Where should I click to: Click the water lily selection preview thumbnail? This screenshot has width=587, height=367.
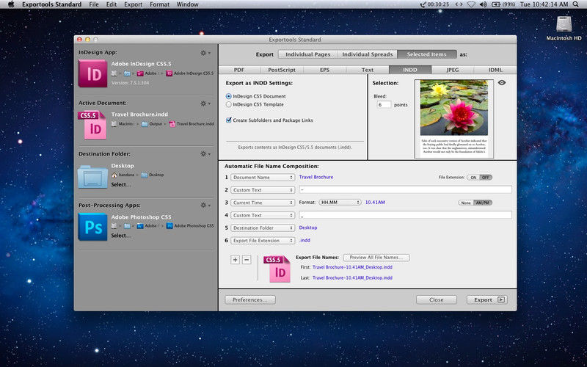453,118
